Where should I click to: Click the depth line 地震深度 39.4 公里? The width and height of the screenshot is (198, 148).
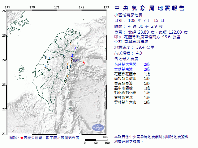pyautogui.click(x=134, y=47)
